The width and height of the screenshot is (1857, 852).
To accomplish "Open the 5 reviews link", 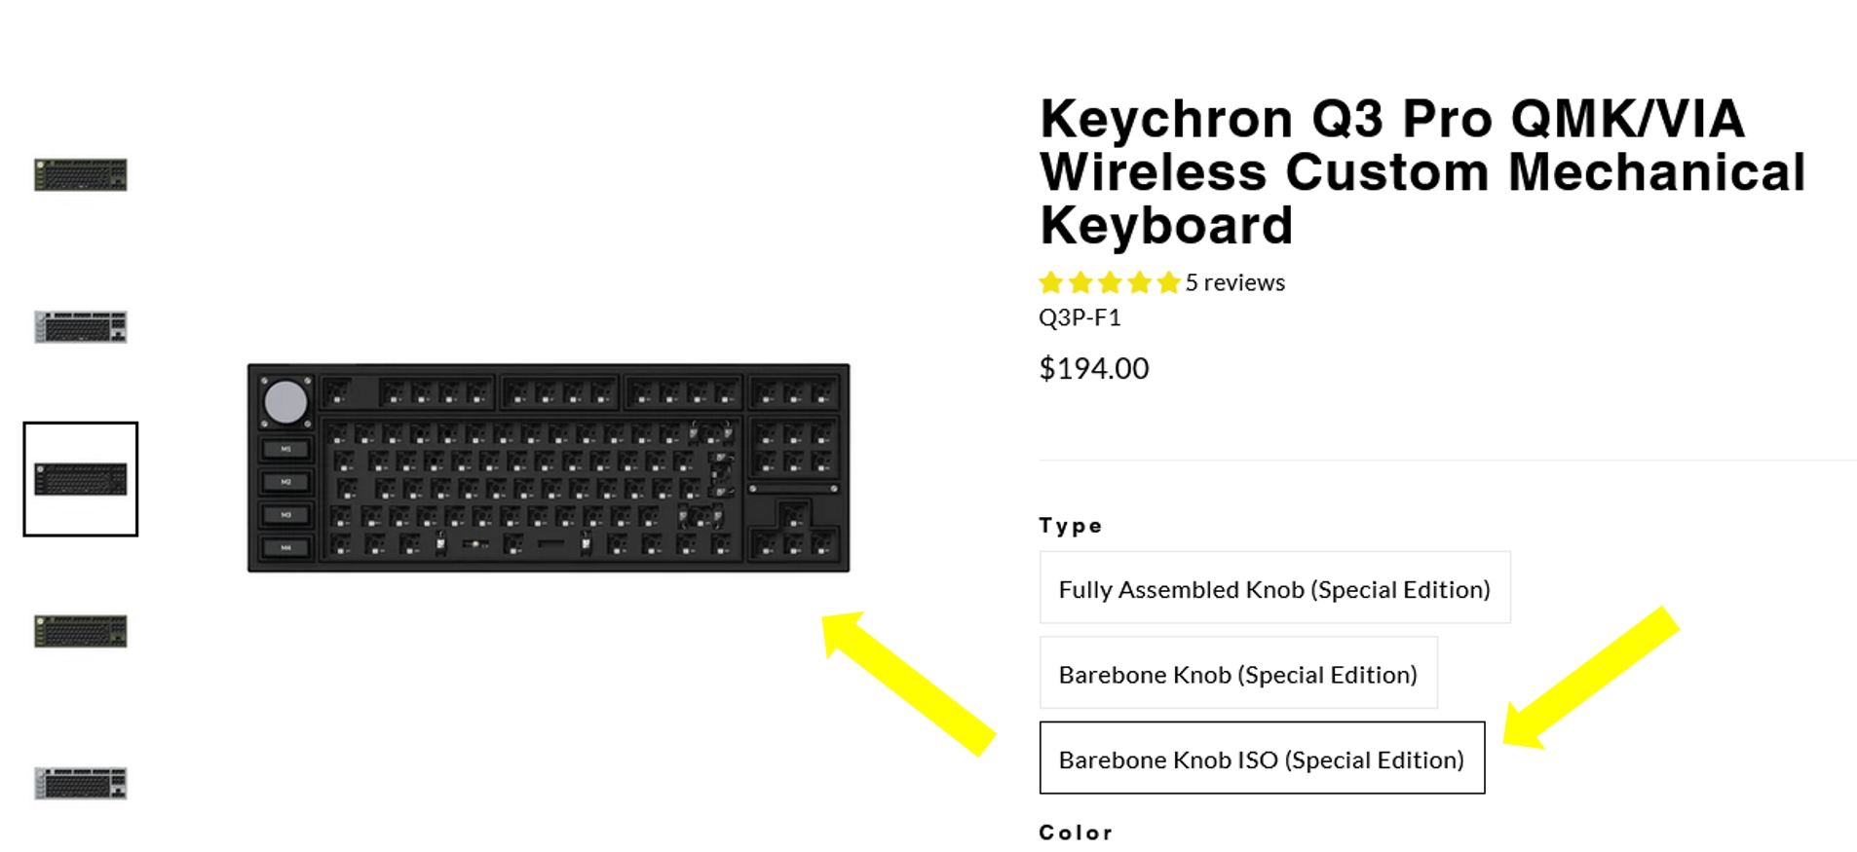I will click(1234, 282).
